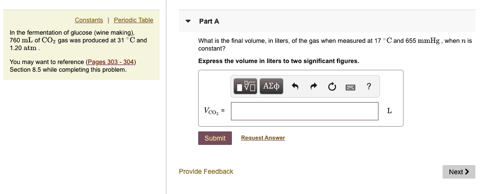Open the math templates button

(x=246, y=87)
